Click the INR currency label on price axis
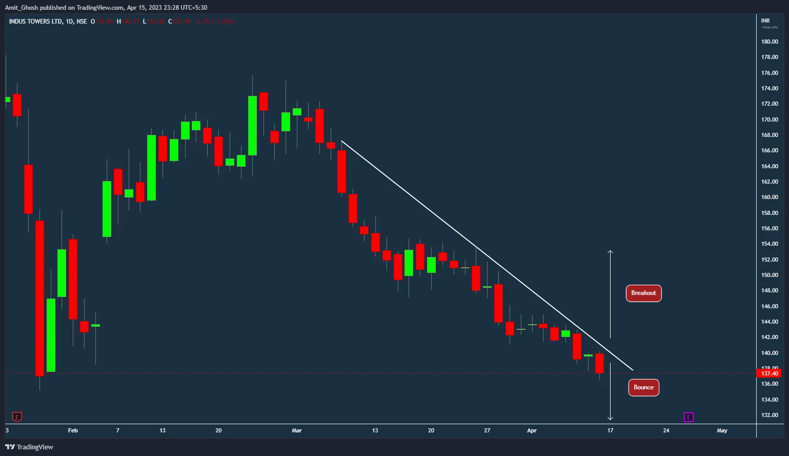789x456 pixels. click(765, 21)
